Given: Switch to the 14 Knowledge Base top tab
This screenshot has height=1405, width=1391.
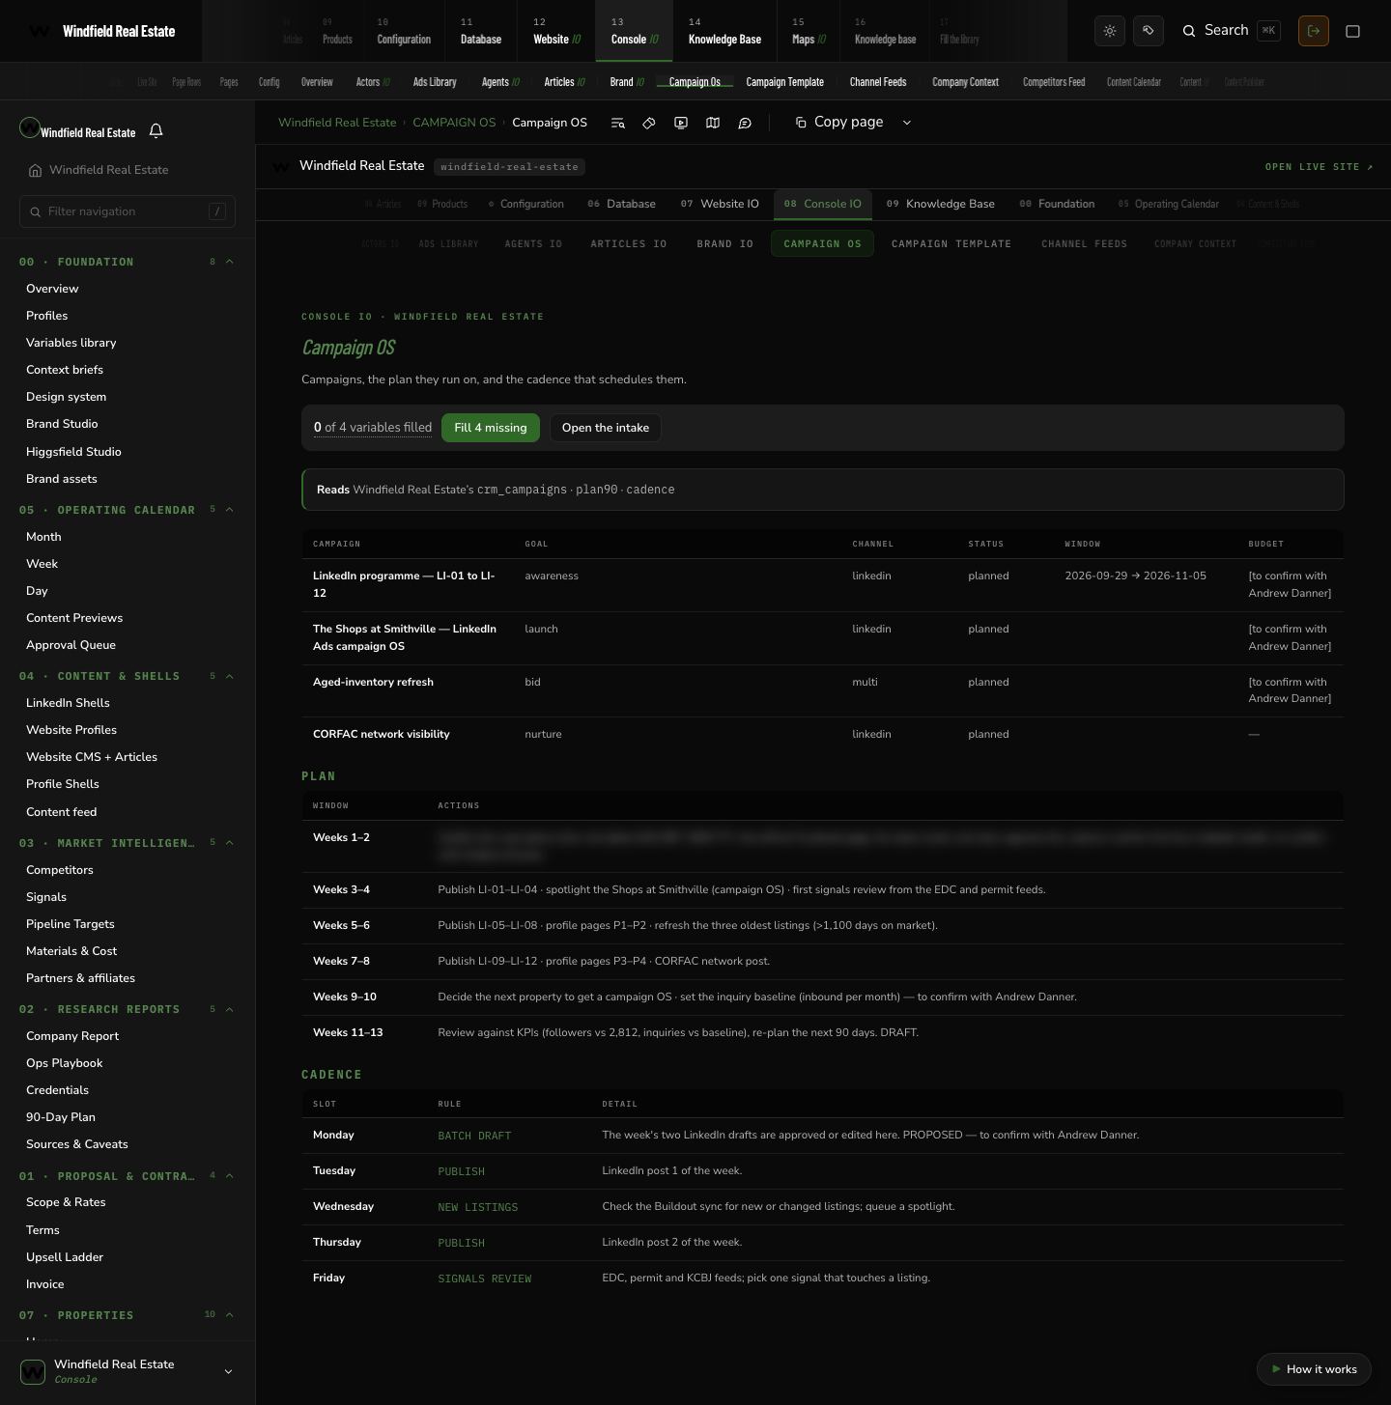Looking at the screenshot, I should pyautogui.click(x=724, y=31).
